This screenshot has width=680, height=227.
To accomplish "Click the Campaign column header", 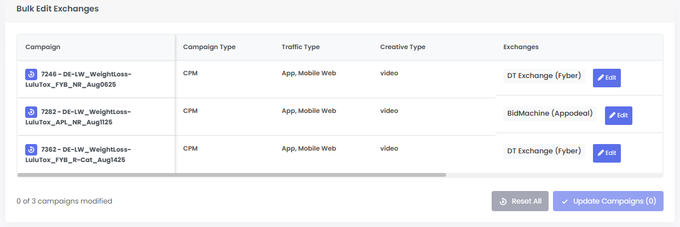I will click(x=43, y=47).
